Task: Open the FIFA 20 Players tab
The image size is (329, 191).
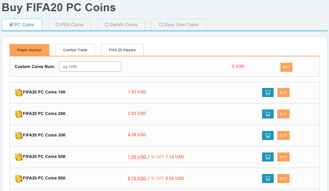Action: (x=122, y=50)
